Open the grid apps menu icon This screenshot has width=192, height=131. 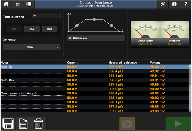29,4
